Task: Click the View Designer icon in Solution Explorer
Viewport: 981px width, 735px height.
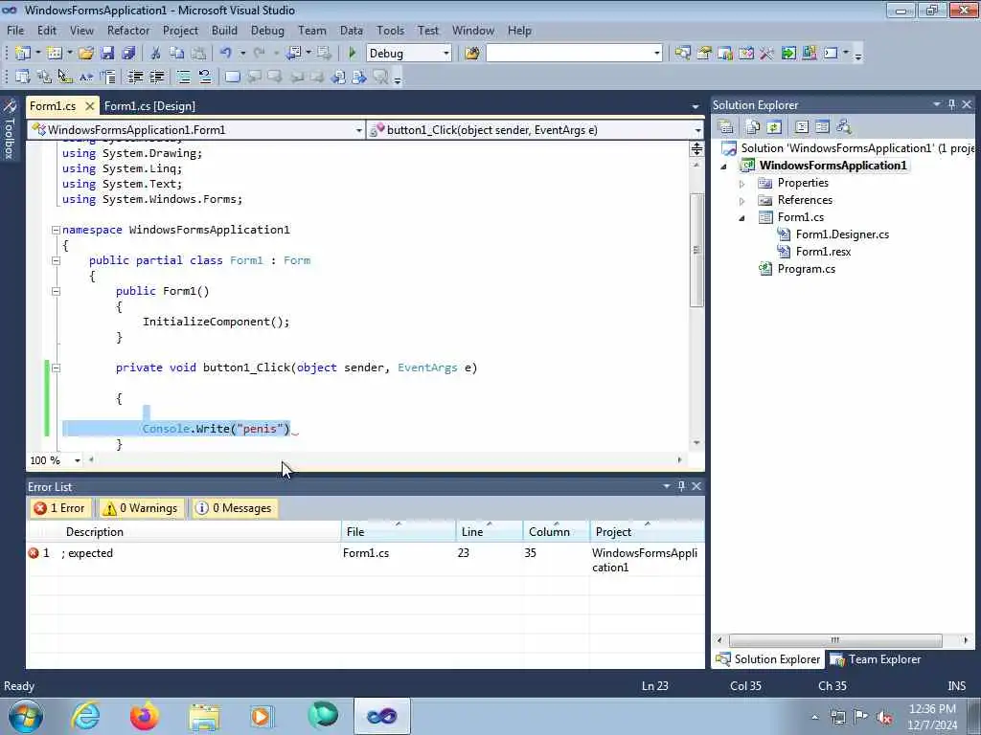Action: click(x=823, y=127)
